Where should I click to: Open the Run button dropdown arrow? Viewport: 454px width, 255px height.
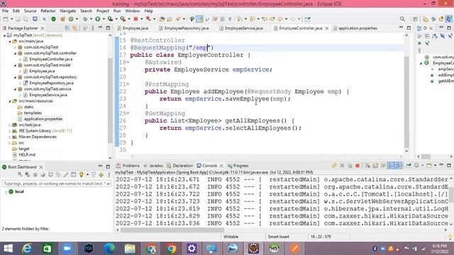[104, 19]
